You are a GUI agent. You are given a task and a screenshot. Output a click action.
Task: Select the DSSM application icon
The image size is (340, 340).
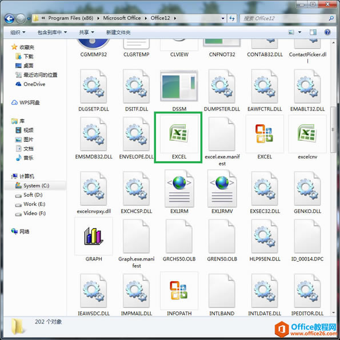click(179, 86)
